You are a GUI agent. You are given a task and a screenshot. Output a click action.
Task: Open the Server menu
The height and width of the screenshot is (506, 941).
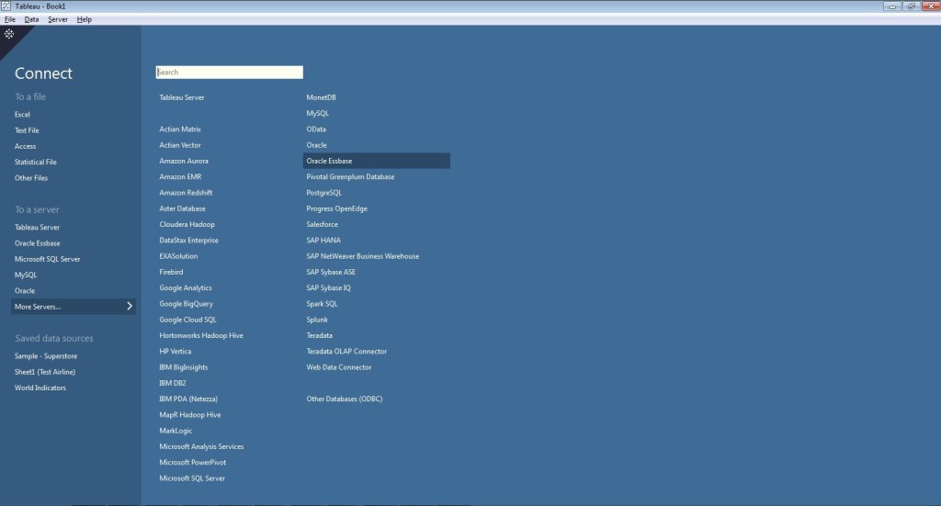58,19
